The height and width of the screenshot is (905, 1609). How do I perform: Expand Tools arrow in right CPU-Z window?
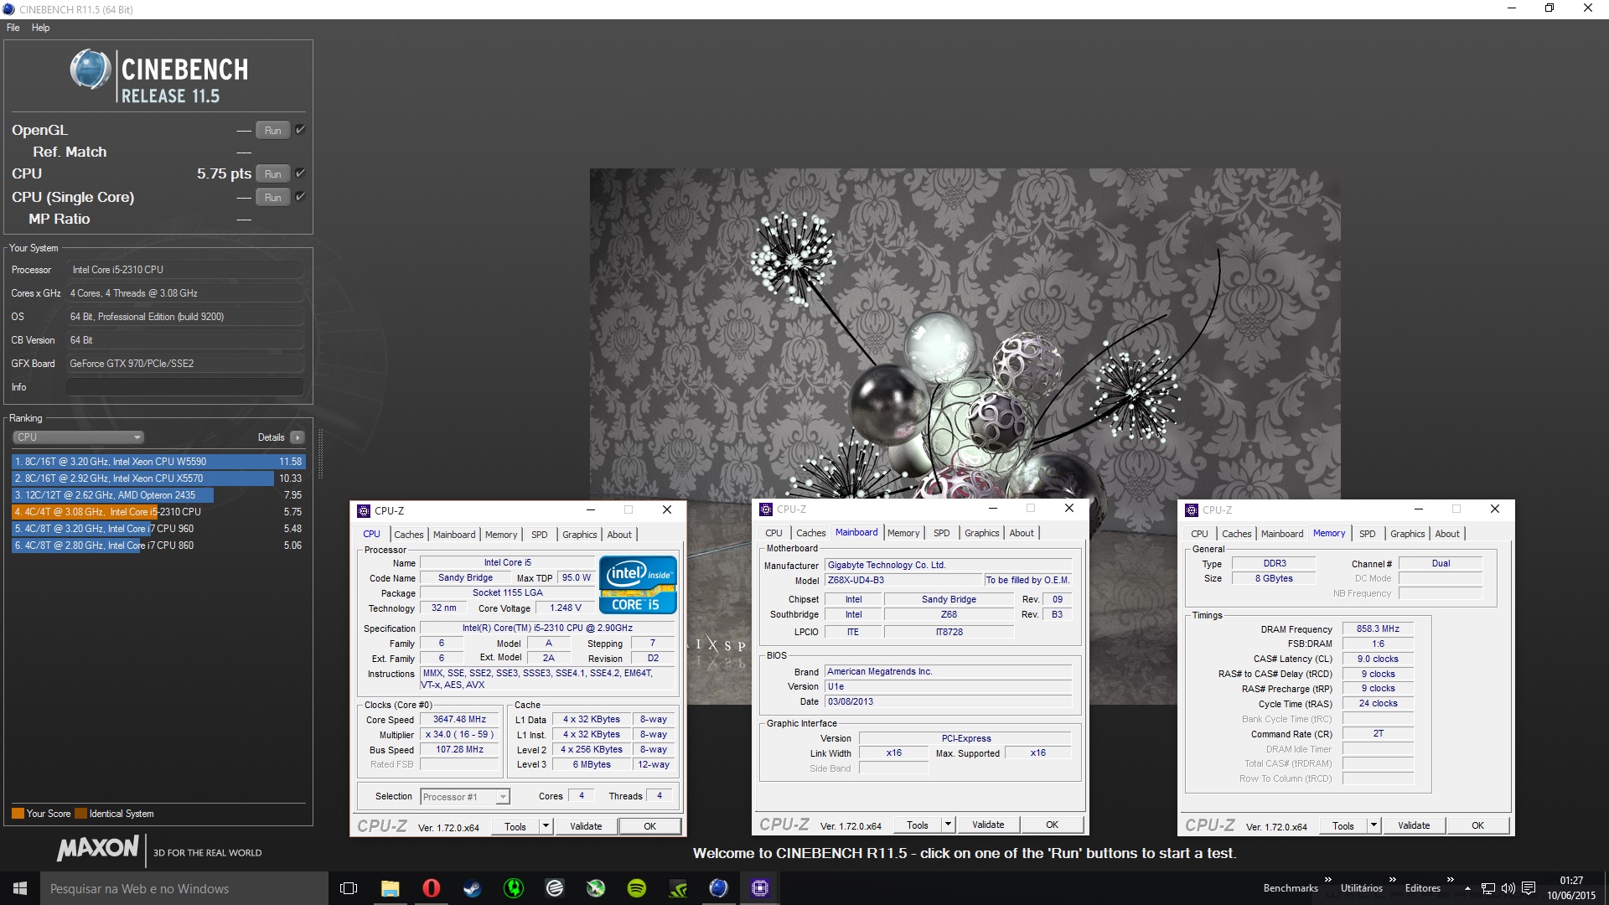(x=1374, y=825)
